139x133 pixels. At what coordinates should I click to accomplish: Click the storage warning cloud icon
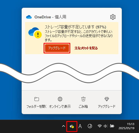click(x=35, y=33)
